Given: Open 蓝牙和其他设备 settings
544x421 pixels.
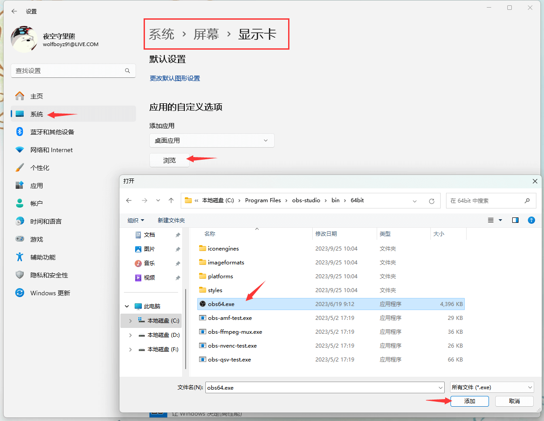Looking at the screenshot, I should pyautogui.click(x=73, y=132).
